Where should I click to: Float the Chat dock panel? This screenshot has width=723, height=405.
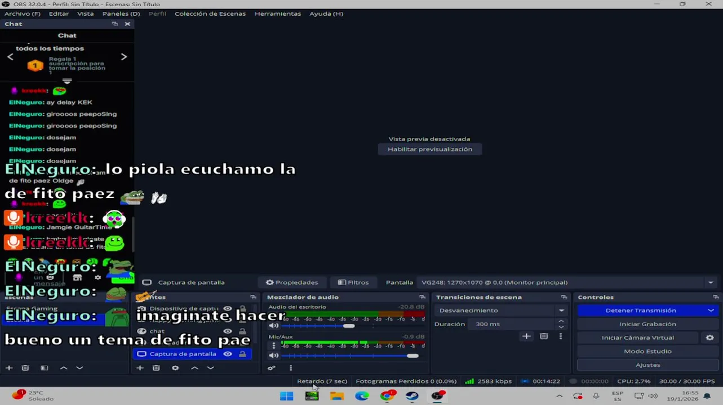115,24
